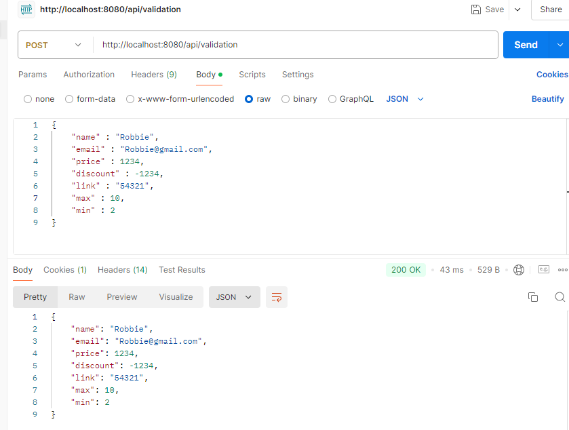The image size is (569, 430).
Task: Click the HTTP request type icon
Action: (26, 9)
